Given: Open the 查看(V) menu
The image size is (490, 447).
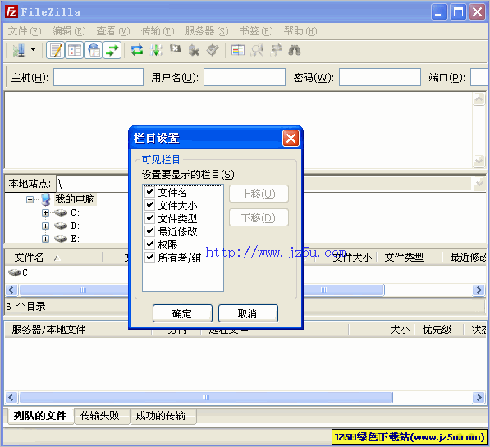Looking at the screenshot, I should point(113,31).
